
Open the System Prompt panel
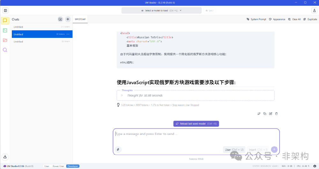pyautogui.click(x=256, y=19)
